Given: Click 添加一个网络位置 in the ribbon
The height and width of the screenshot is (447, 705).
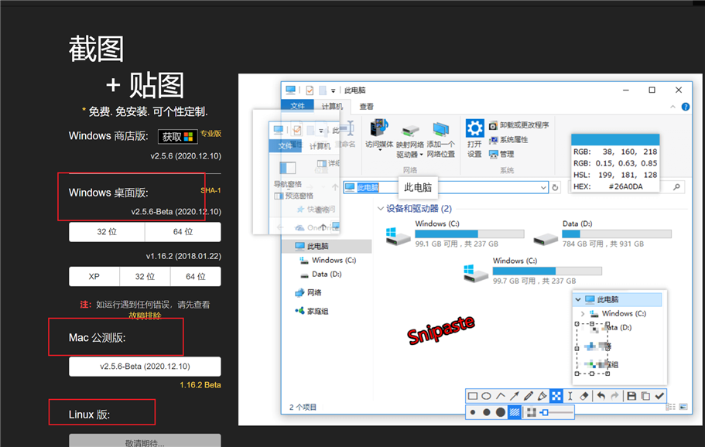Looking at the screenshot, I should [x=440, y=140].
